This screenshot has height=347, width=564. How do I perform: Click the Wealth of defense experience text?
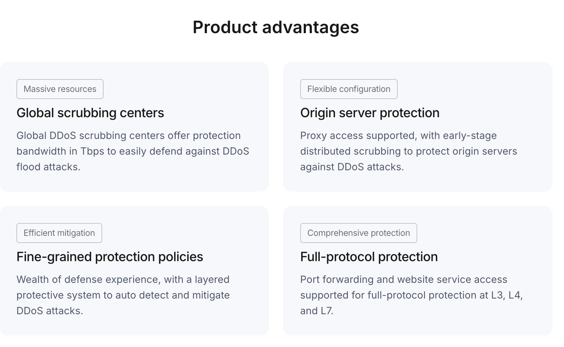coord(123,295)
